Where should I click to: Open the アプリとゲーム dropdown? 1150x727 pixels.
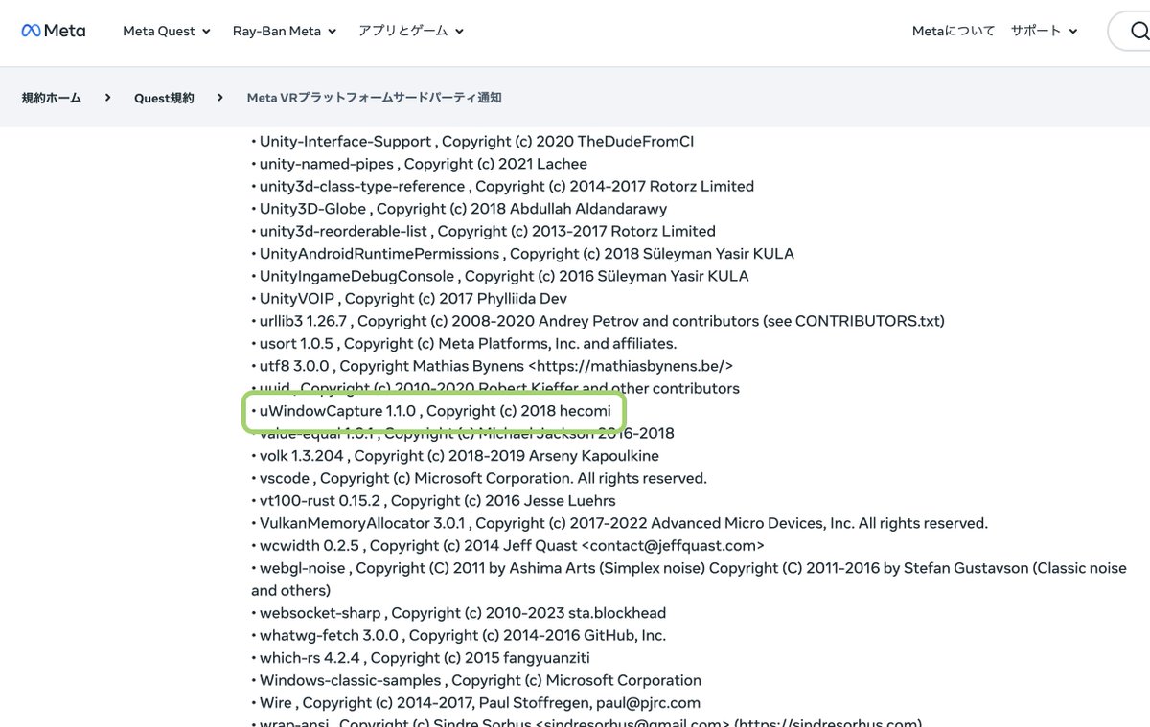coord(411,31)
